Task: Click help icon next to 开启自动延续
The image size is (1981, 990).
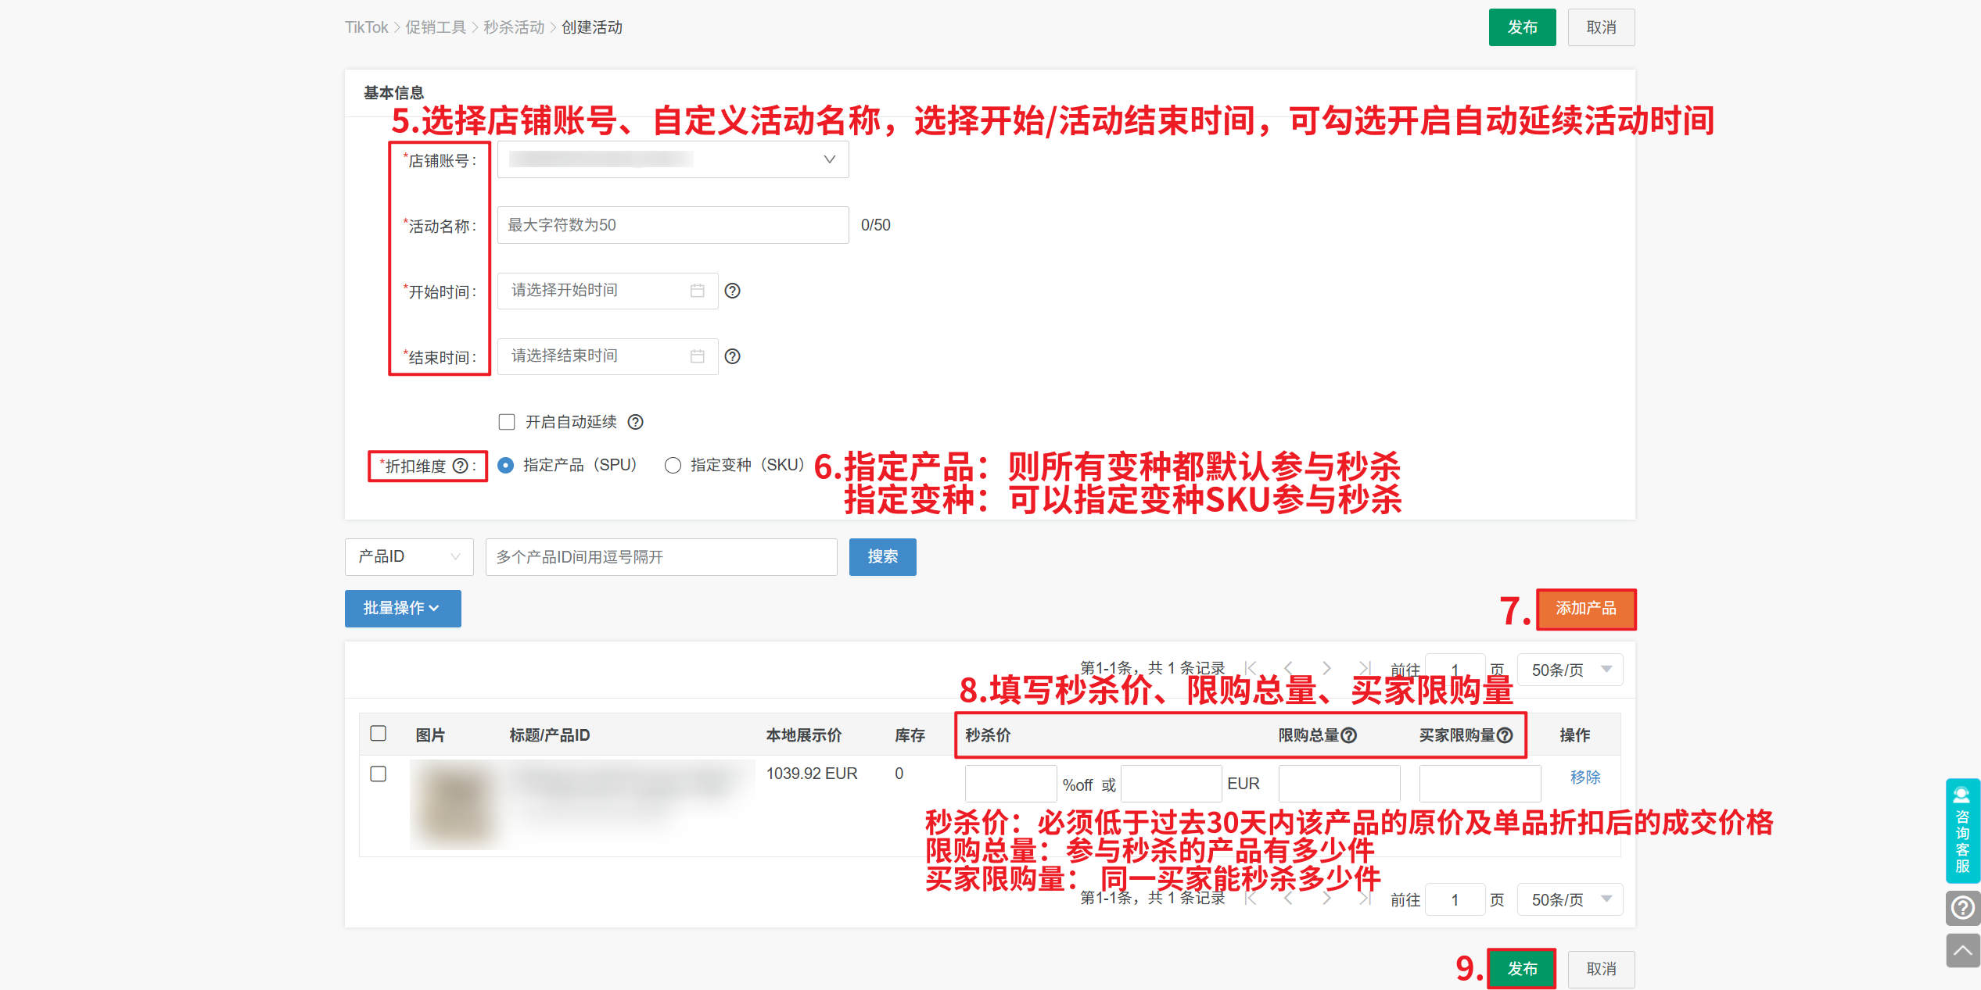Action: coord(636,422)
